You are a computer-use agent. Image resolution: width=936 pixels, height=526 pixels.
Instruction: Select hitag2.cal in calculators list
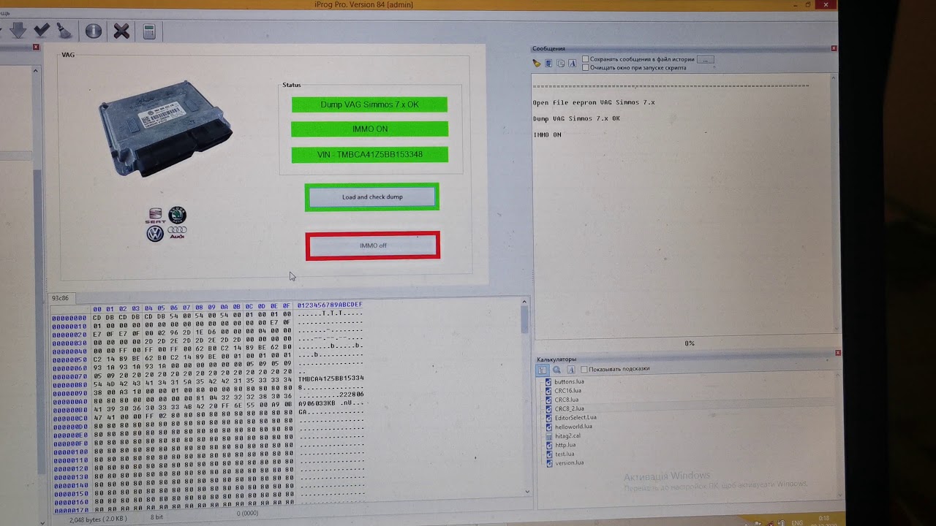pyautogui.click(x=567, y=436)
